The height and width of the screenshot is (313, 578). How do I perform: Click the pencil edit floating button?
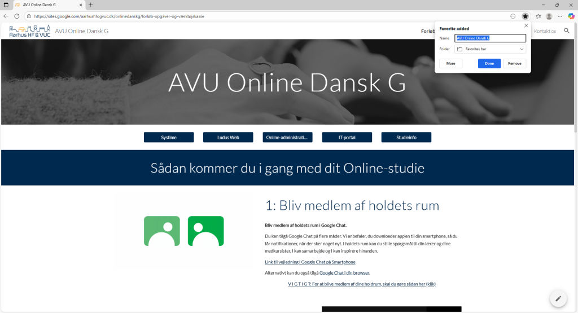click(x=558, y=299)
